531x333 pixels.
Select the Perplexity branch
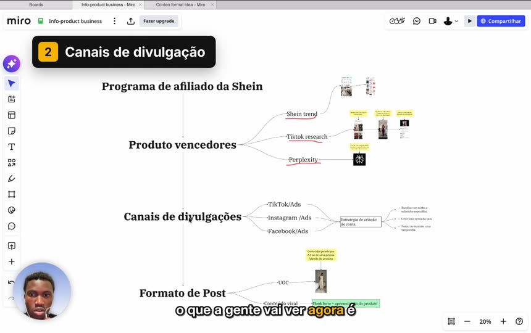coord(303,160)
